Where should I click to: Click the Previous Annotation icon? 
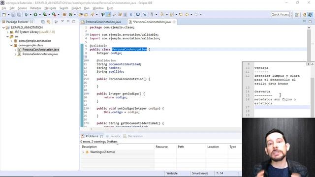(x=172, y=14)
